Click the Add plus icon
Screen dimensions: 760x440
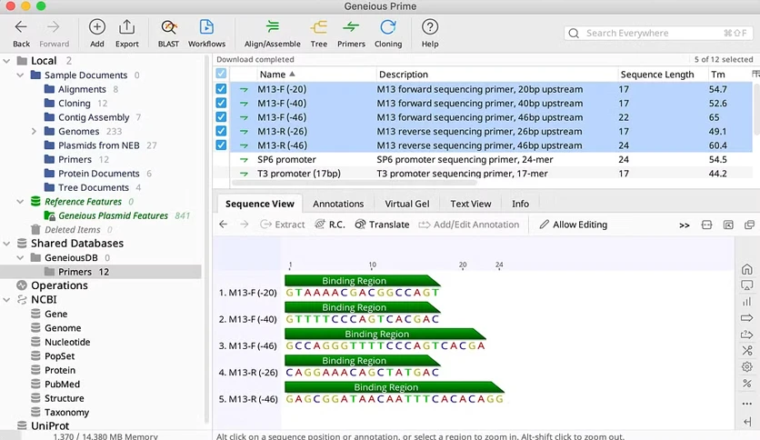[97, 27]
